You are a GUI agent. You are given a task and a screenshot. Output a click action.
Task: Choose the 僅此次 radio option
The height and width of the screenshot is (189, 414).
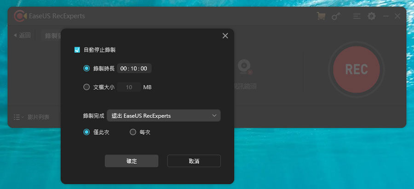[x=86, y=132]
